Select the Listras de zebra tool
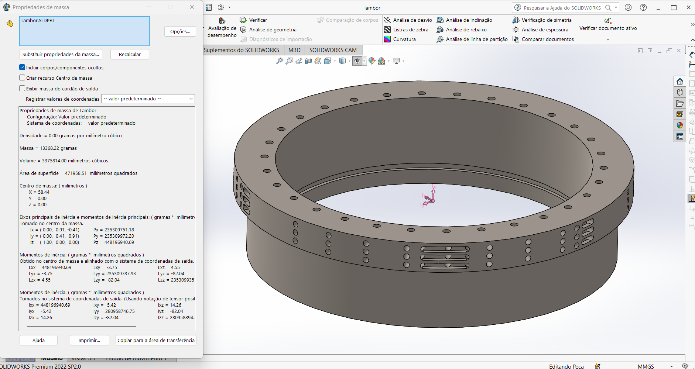 click(406, 30)
